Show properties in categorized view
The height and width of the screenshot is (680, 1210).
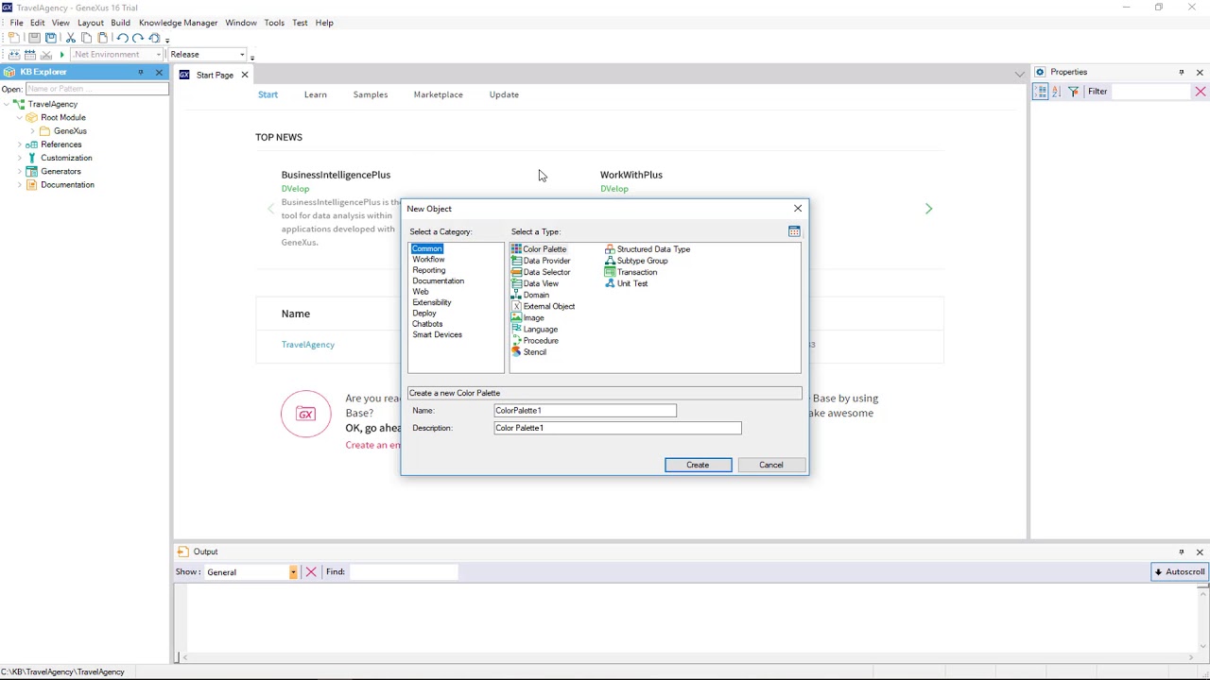[x=1041, y=92]
